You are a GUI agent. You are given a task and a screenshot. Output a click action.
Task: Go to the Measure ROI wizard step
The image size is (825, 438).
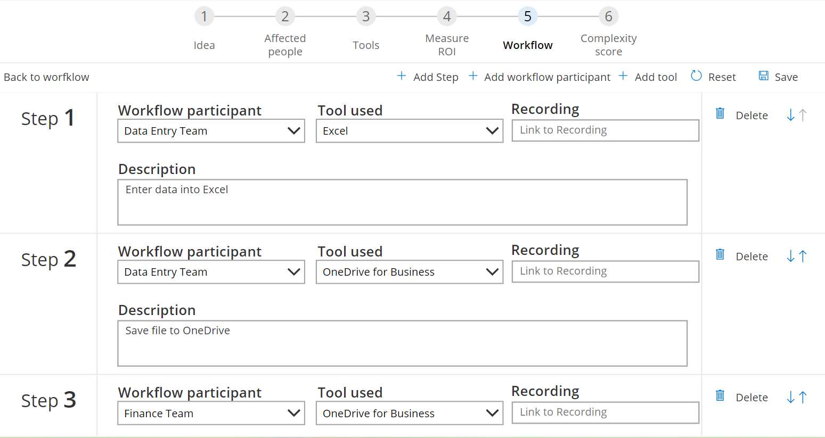(x=447, y=16)
